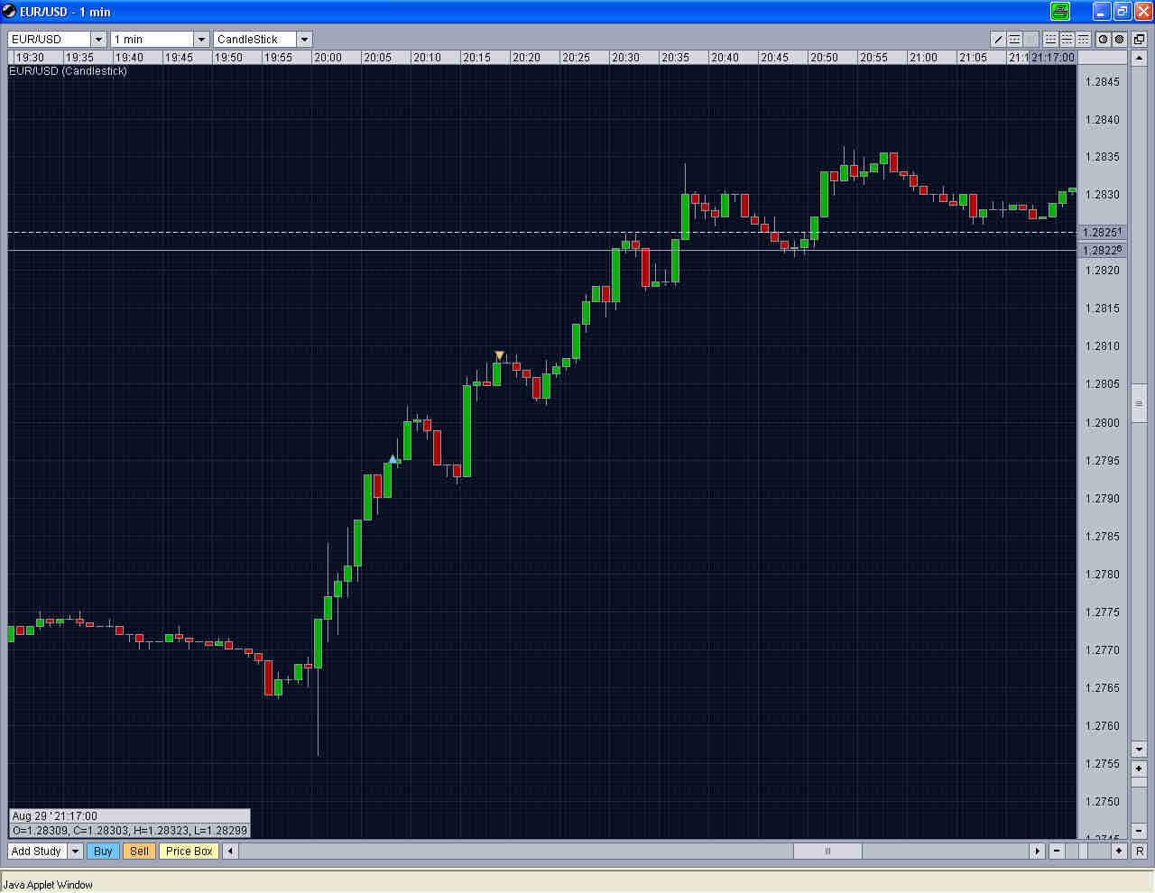Click vertical scrollbar up arrow
The width and height of the screenshot is (1155, 893).
(x=1139, y=59)
